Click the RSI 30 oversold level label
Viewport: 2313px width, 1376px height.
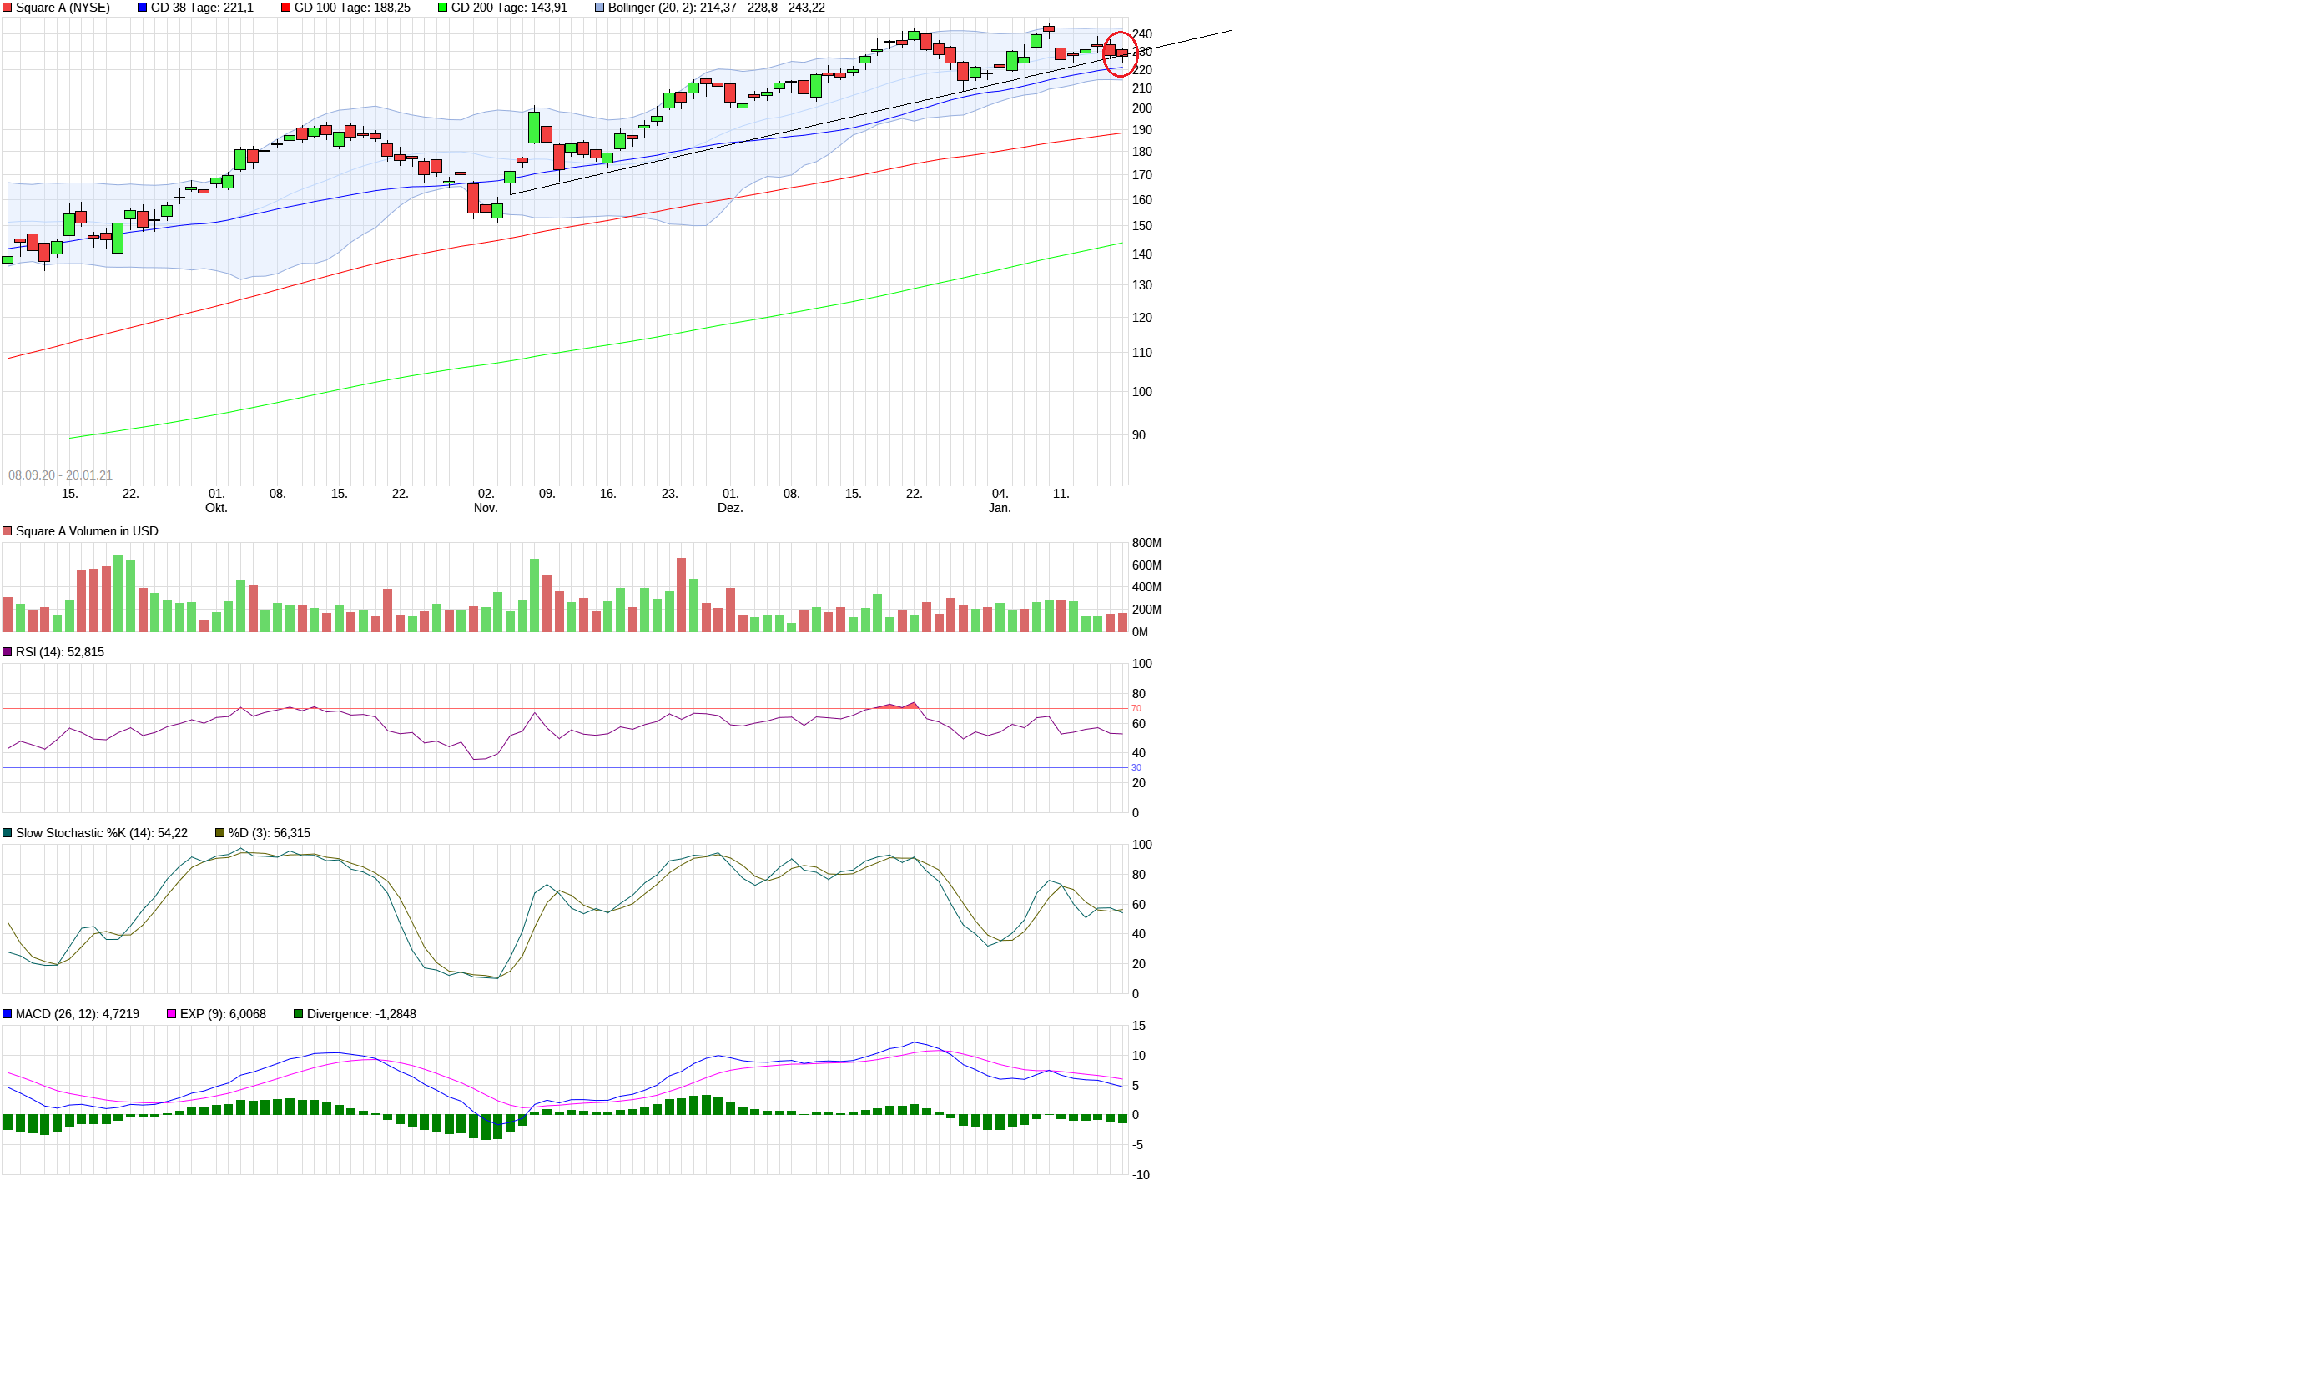pyautogui.click(x=1136, y=768)
